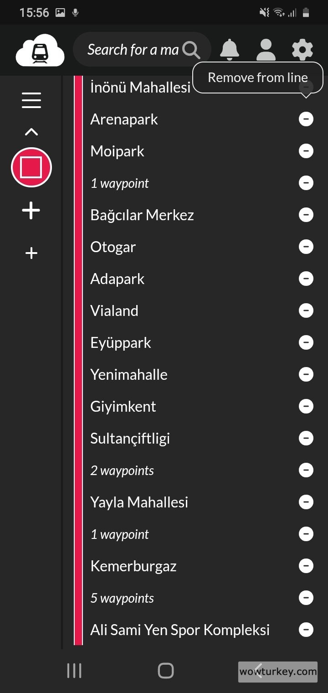
Task: Select the Vialand station entry
Action: click(x=114, y=310)
